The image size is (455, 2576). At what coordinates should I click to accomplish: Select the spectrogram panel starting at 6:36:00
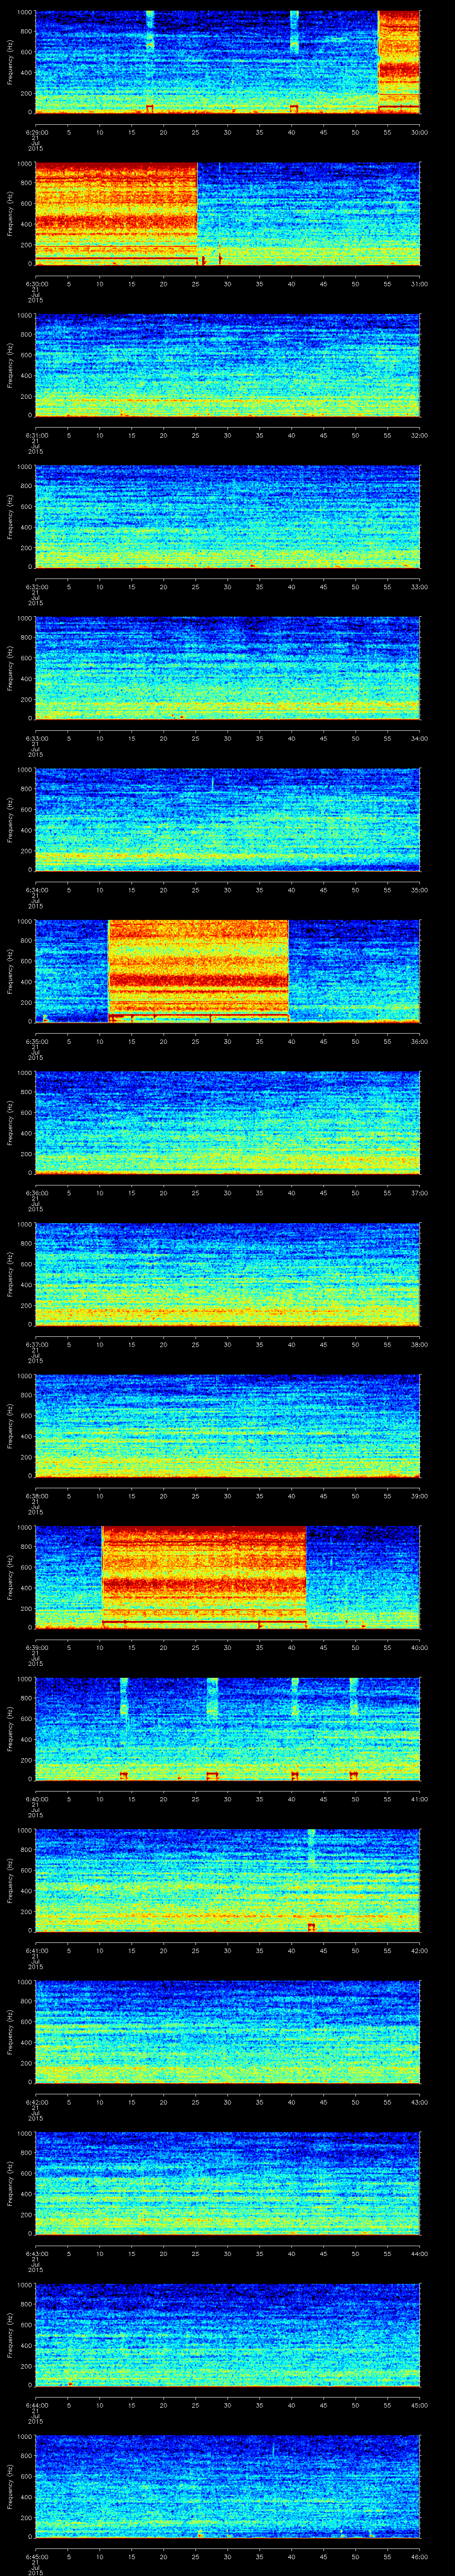(228, 1122)
